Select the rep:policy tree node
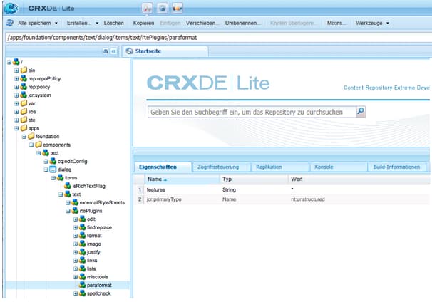The height and width of the screenshot is (302, 432). coord(38,87)
